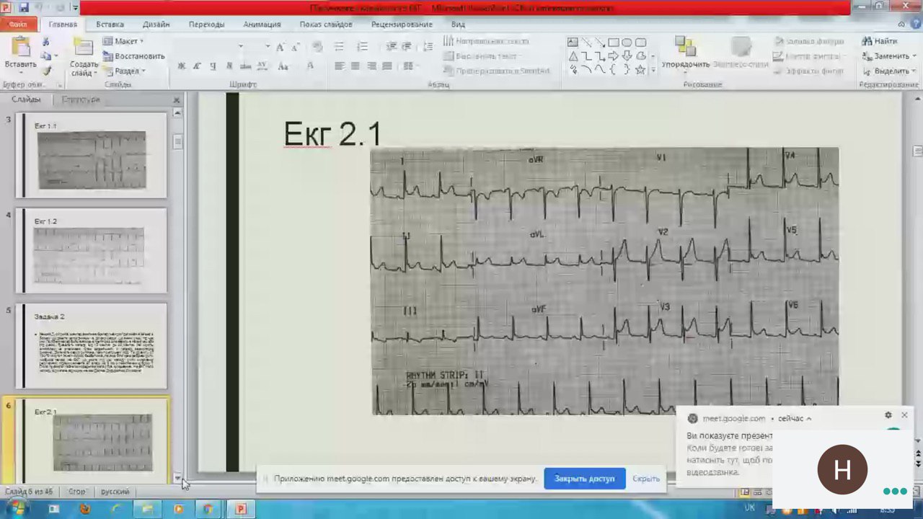Select the Star shape in gallery

coord(640,70)
